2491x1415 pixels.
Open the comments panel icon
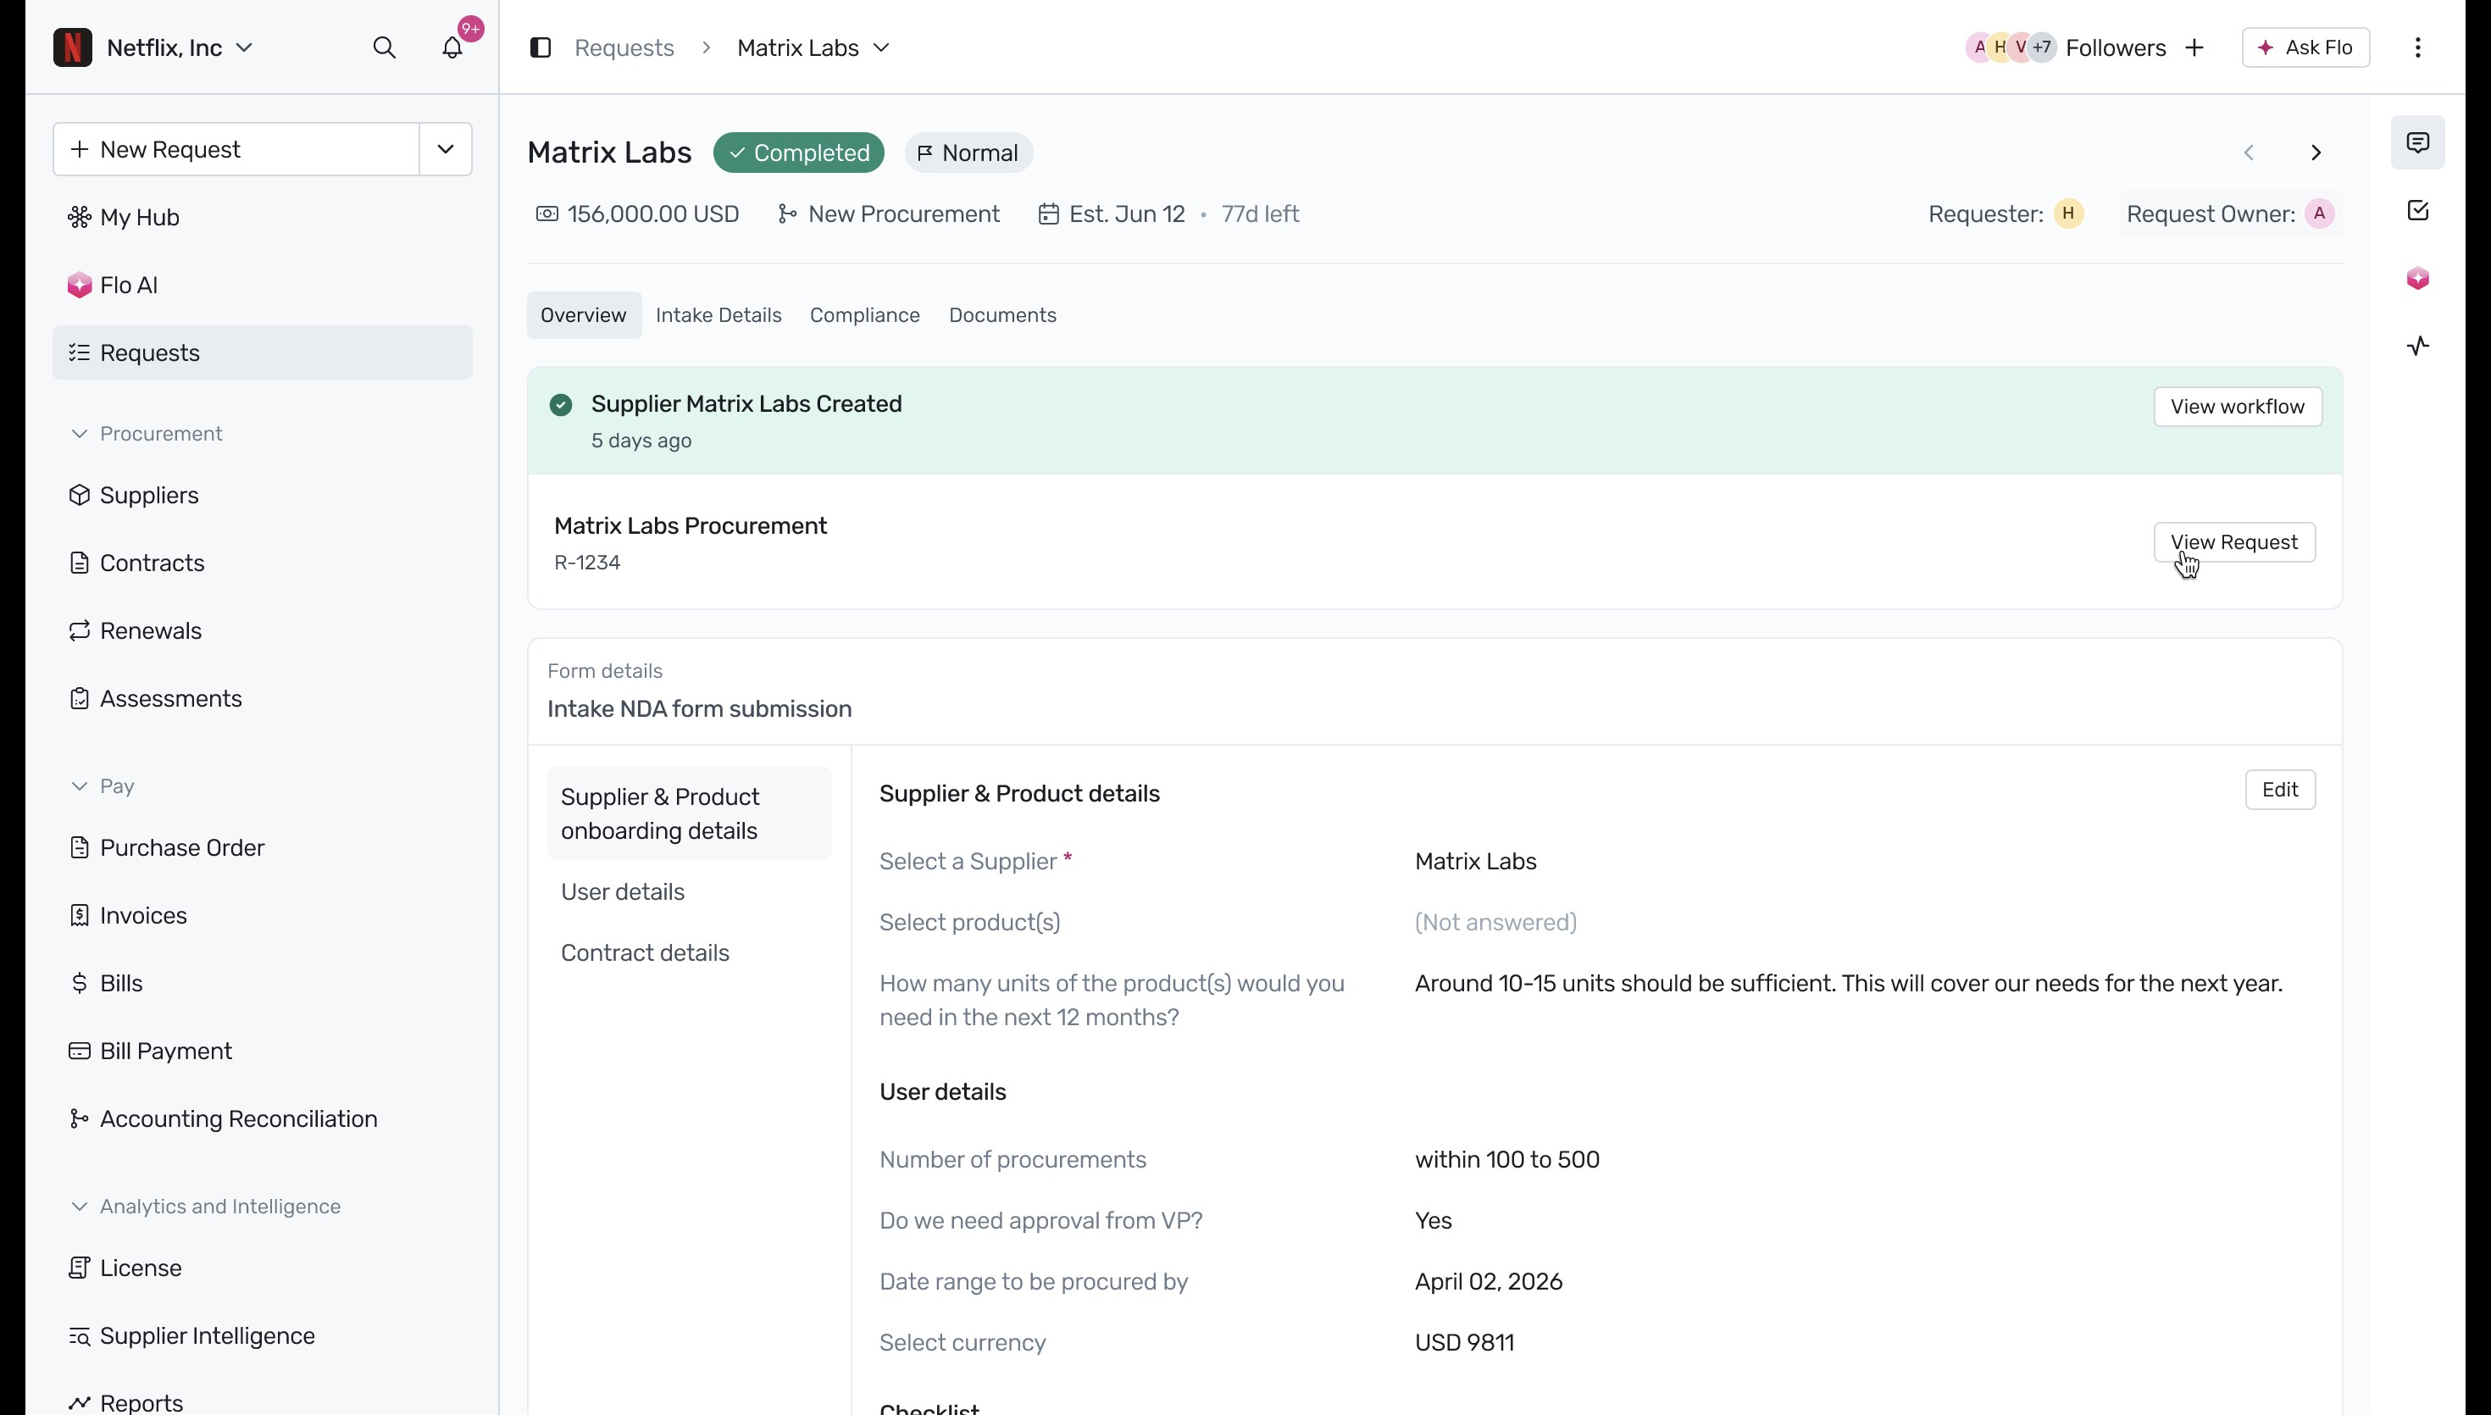[2418, 143]
